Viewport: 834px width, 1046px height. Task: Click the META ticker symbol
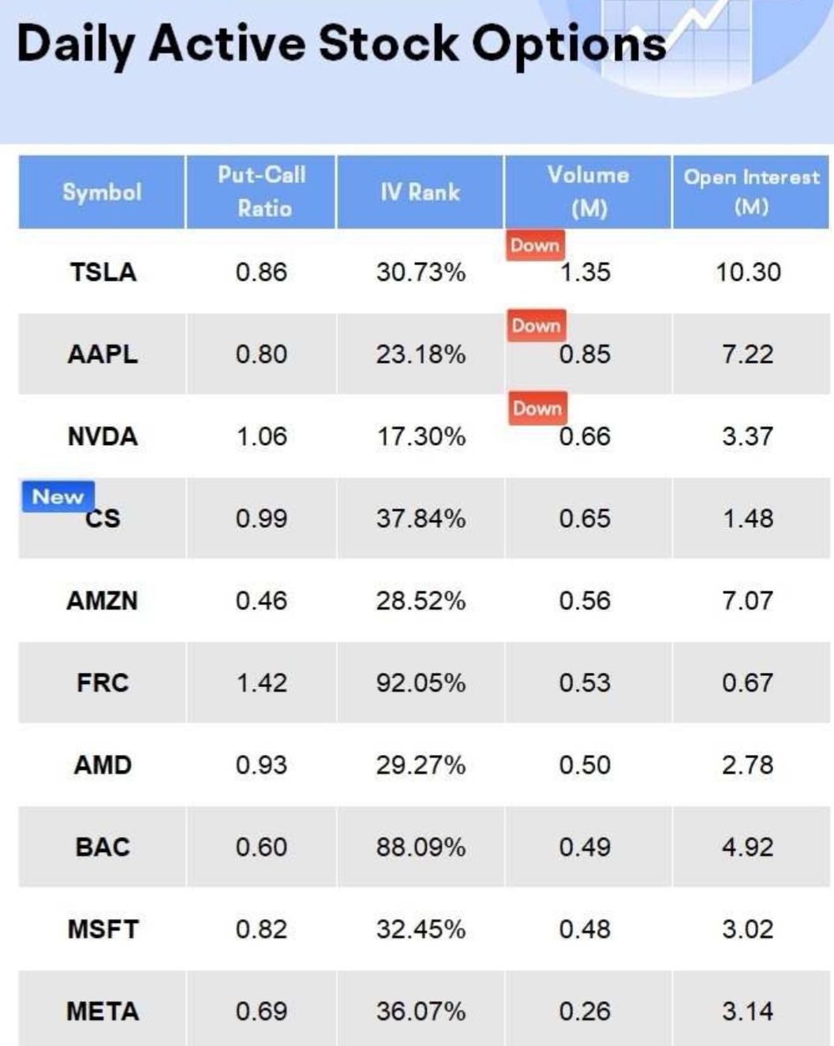pos(103,1011)
